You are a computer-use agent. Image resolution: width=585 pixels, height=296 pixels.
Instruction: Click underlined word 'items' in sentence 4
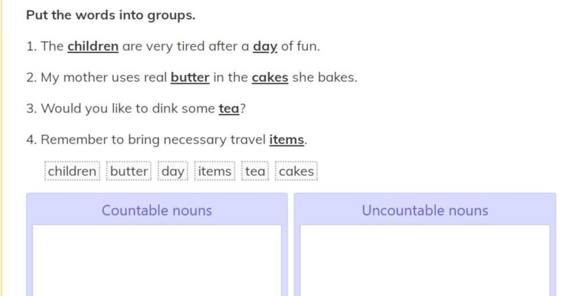[287, 140]
